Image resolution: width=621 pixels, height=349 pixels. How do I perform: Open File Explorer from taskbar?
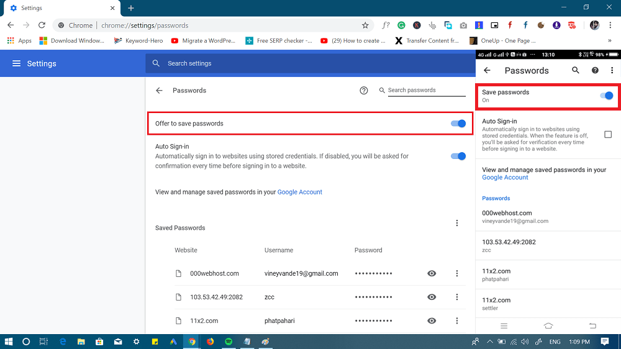point(81,342)
